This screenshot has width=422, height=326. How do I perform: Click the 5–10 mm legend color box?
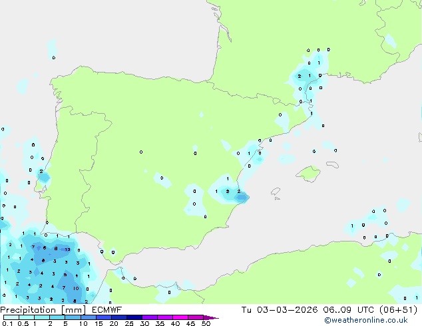(73, 317)
